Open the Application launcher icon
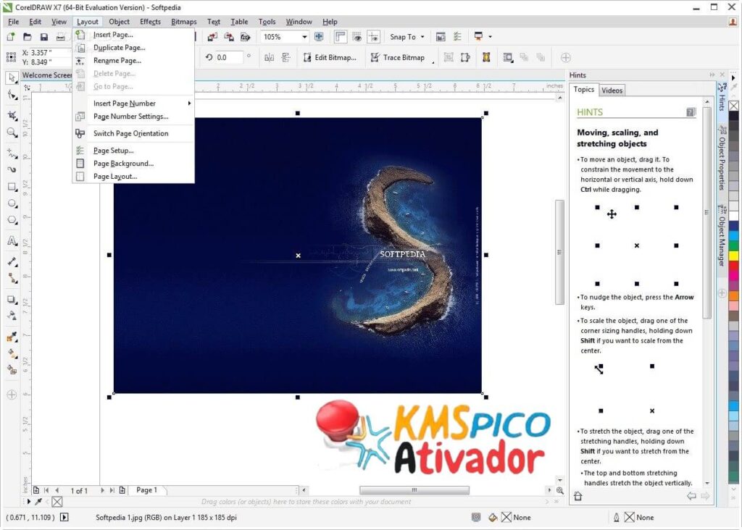The width and height of the screenshot is (742, 530). click(x=478, y=36)
